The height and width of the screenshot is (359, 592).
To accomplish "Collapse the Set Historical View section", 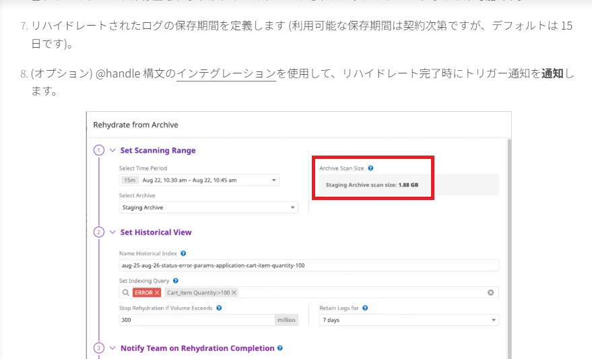I will click(x=112, y=232).
